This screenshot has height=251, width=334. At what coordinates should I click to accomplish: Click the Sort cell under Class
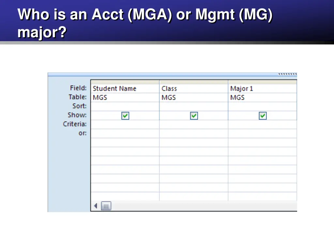tap(194, 106)
